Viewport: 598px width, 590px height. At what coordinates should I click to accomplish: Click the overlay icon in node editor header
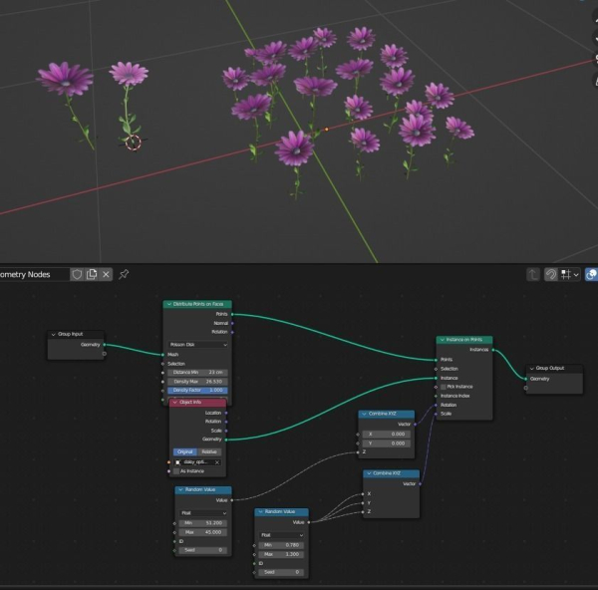[591, 274]
